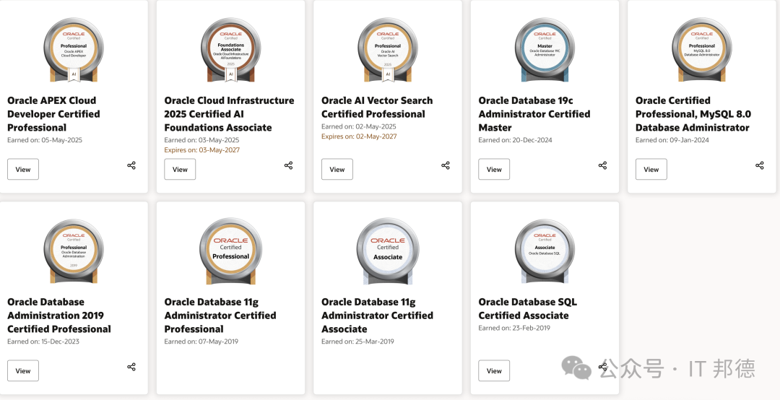Select the Earned on 15-Dec-2023 date
The height and width of the screenshot is (400, 780).
43,342
